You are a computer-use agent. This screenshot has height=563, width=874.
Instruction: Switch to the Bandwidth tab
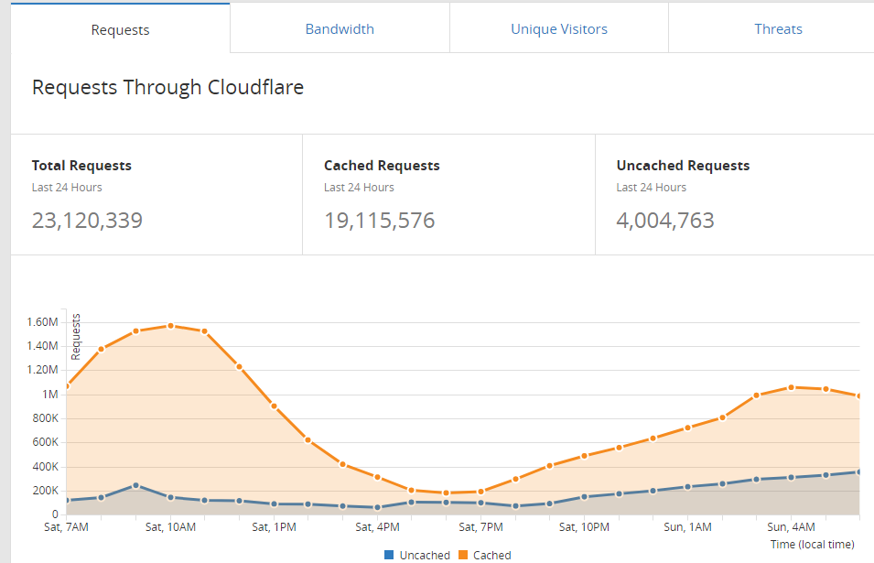(x=340, y=28)
